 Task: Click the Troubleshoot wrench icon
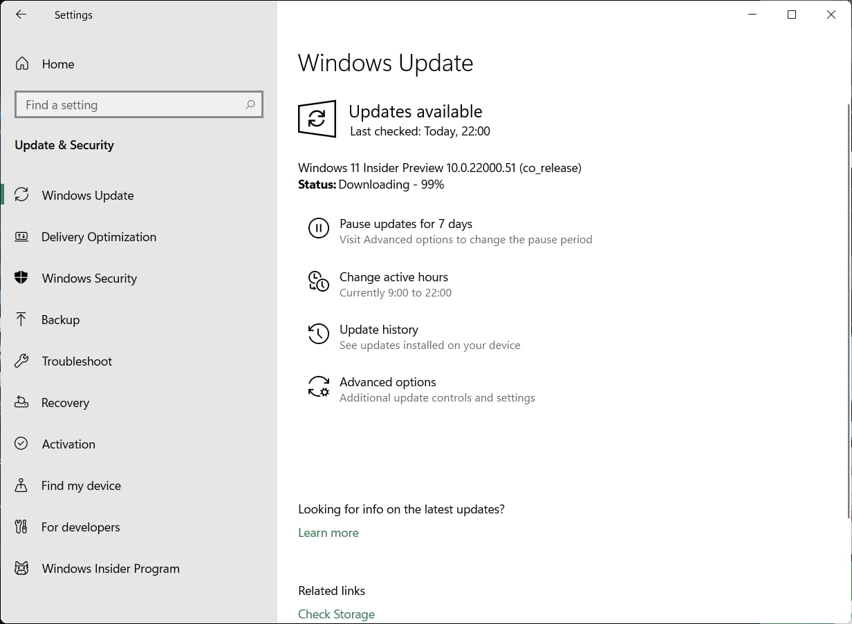coord(21,361)
